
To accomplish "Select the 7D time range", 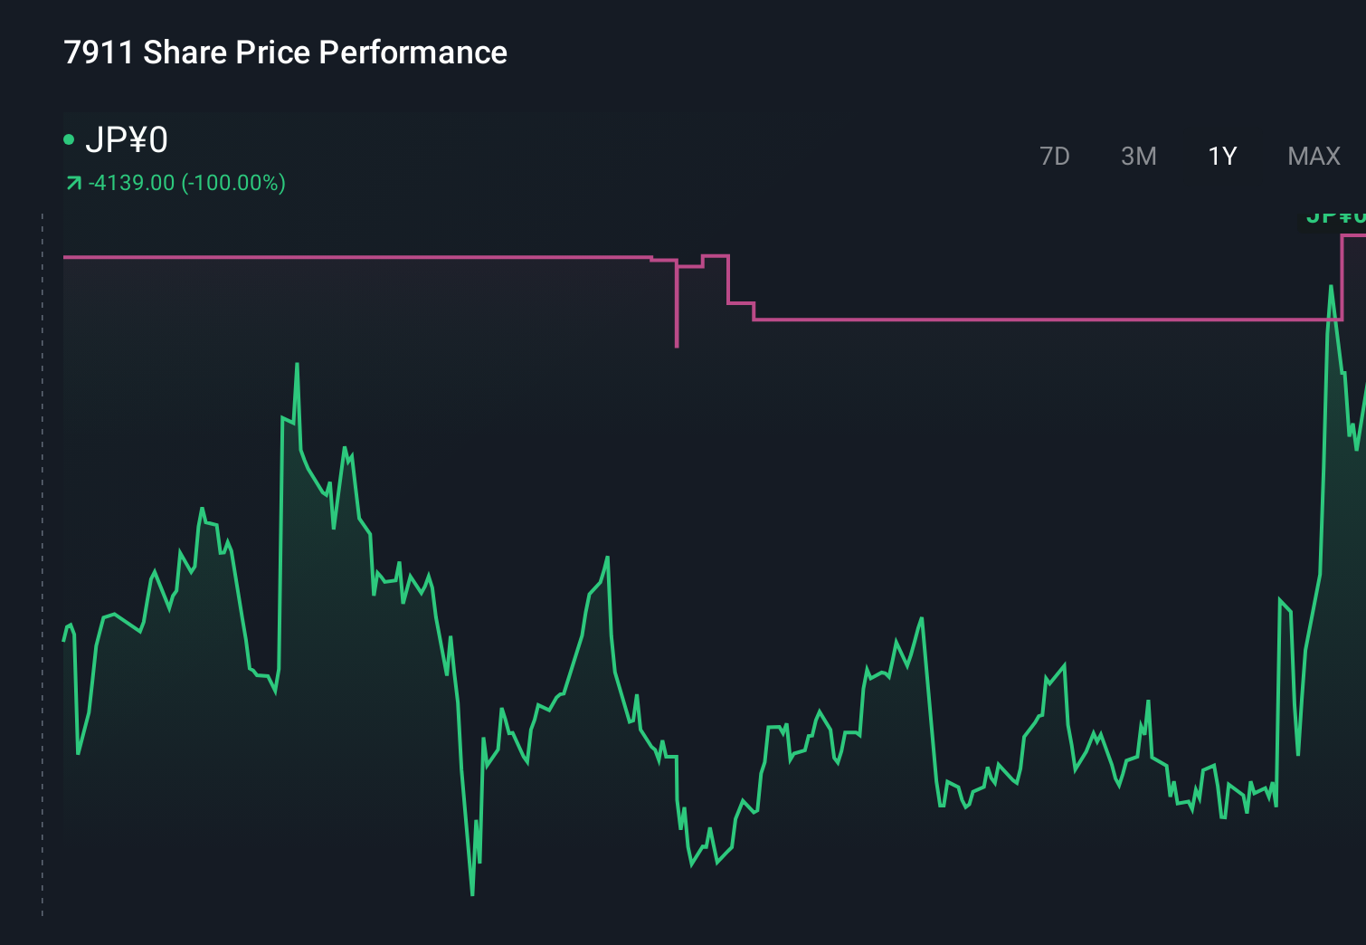I will coord(1055,156).
